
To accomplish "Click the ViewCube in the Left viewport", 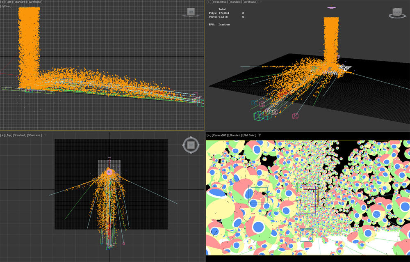I will point(191,11).
